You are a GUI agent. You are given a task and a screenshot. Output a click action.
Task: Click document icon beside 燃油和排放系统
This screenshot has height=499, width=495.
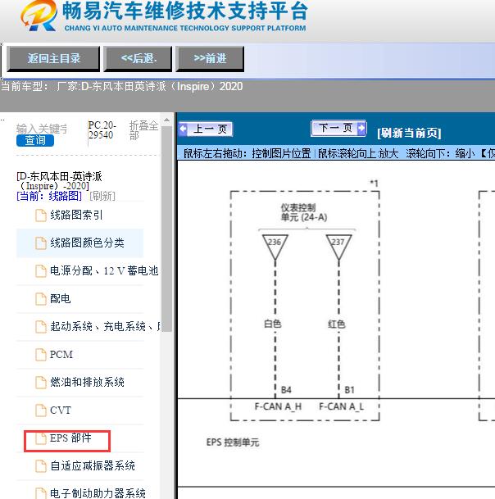[41, 382]
